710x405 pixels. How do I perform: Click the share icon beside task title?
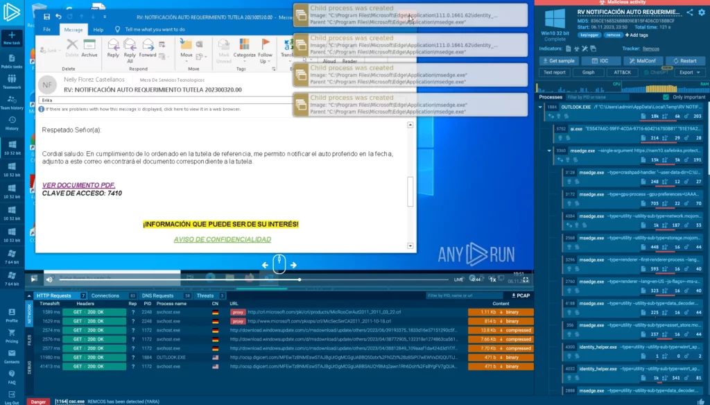coord(691,12)
